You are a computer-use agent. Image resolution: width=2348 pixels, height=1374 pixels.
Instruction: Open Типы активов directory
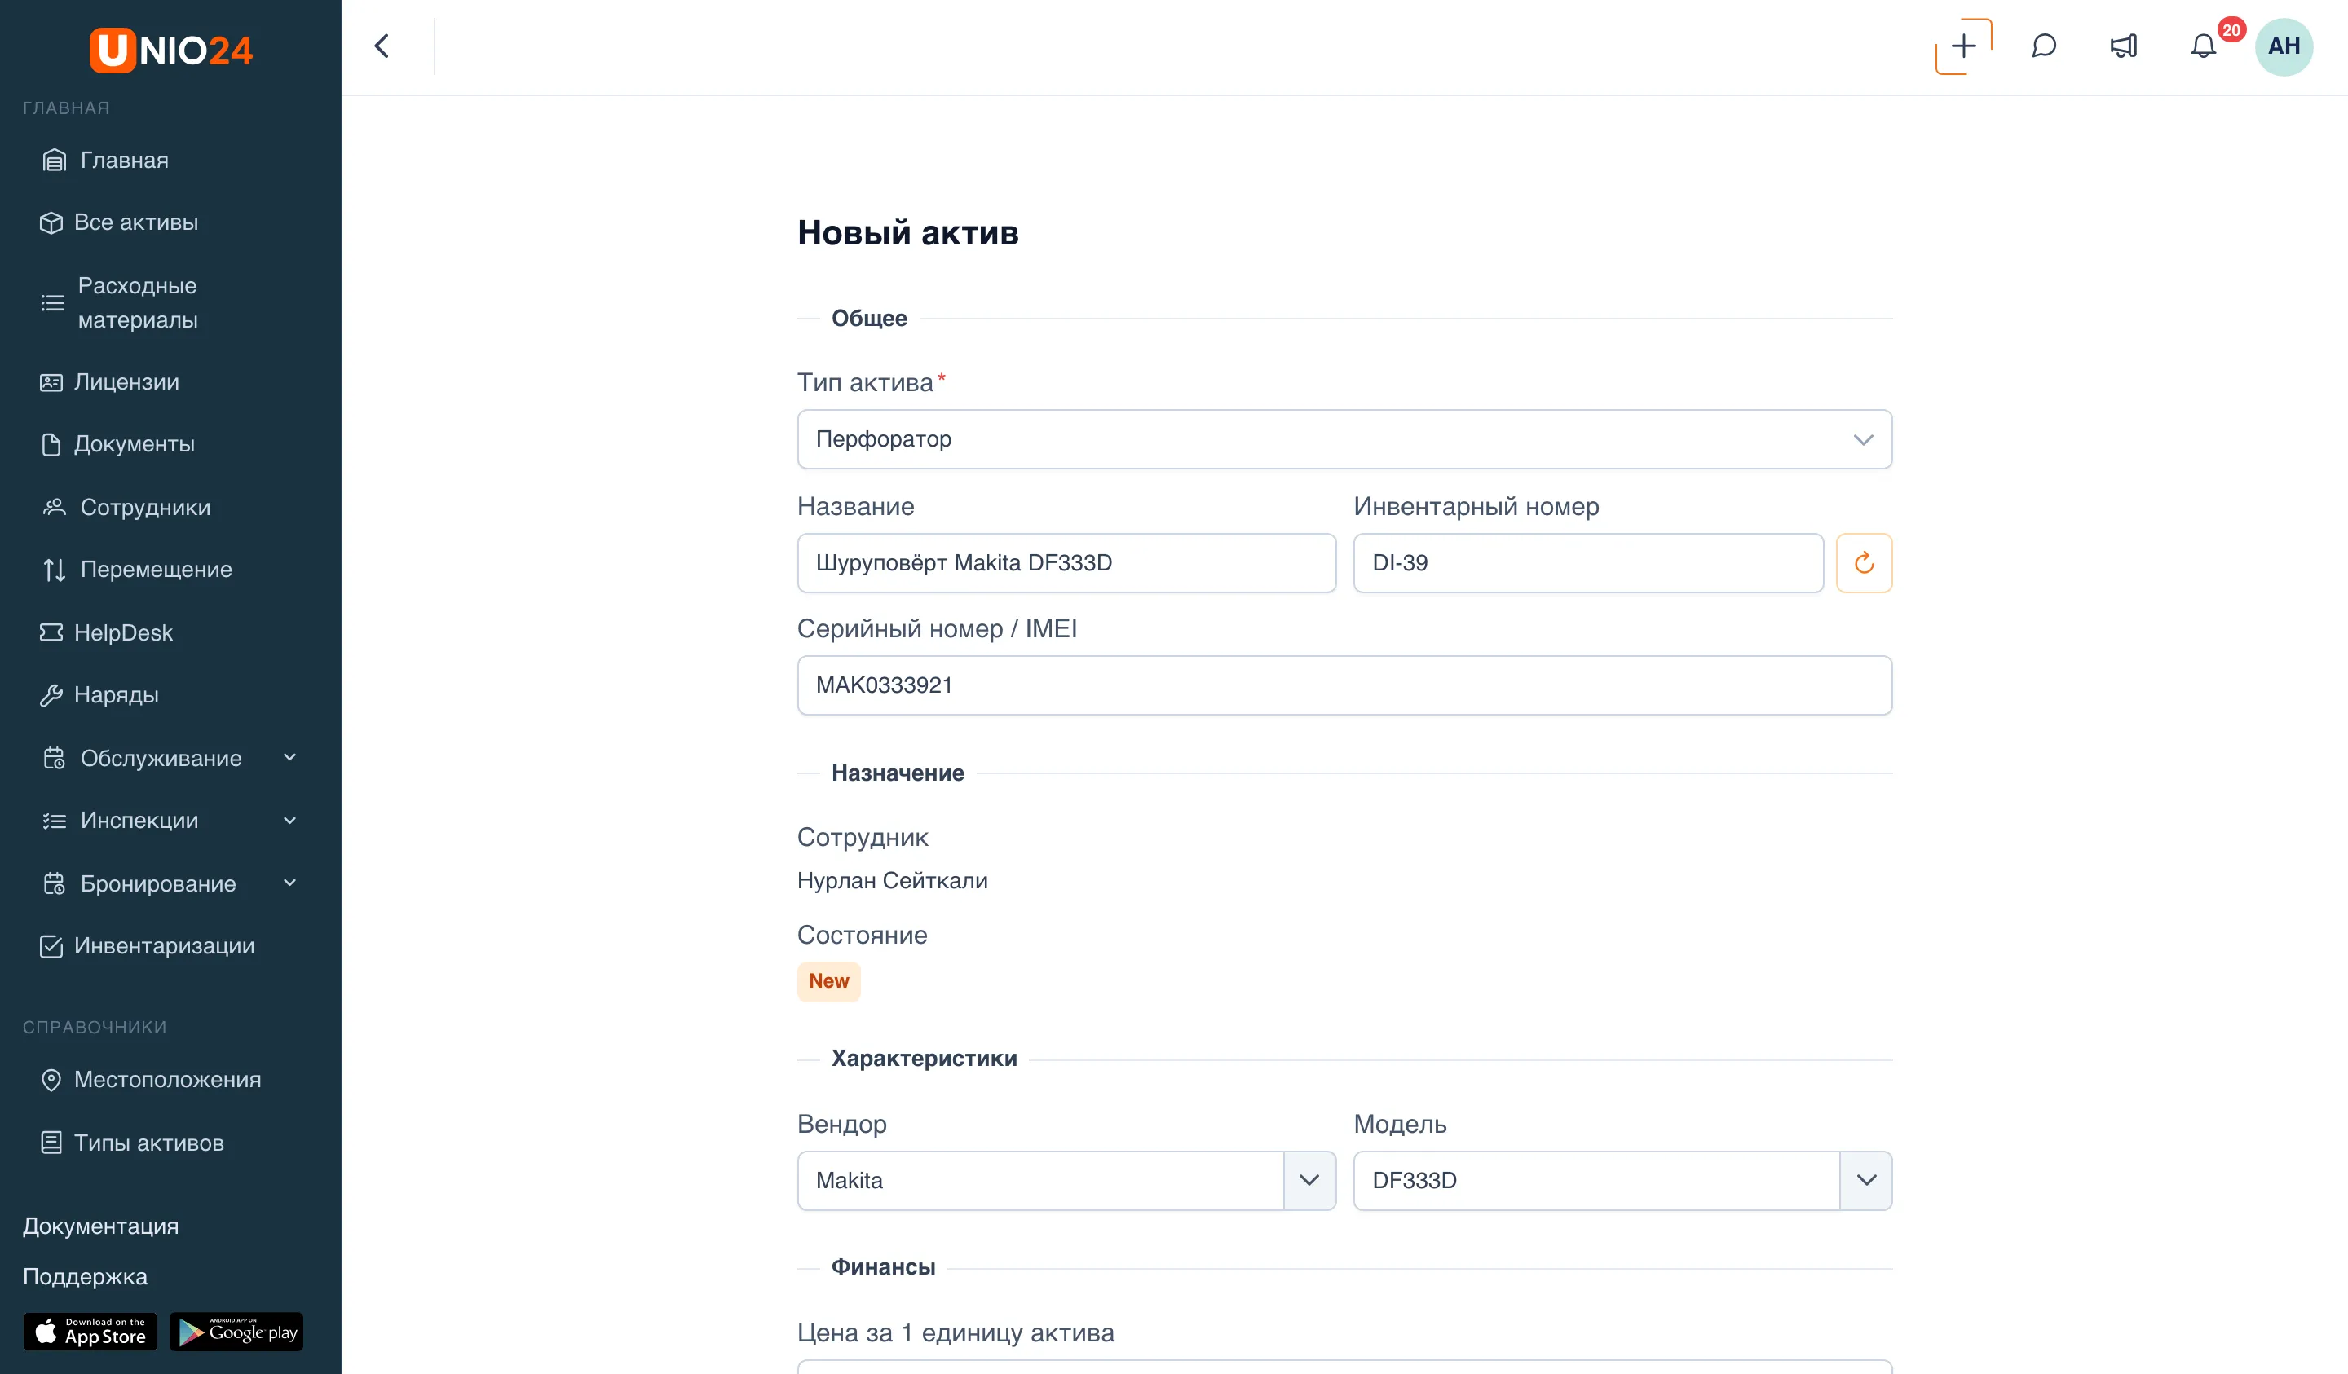pos(132,1143)
